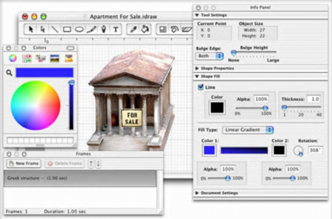Image resolution: width=332 pixels, height=219 pixels.
Task: Choose the Ellipse shape tool
Action: [x=79, y=29]
